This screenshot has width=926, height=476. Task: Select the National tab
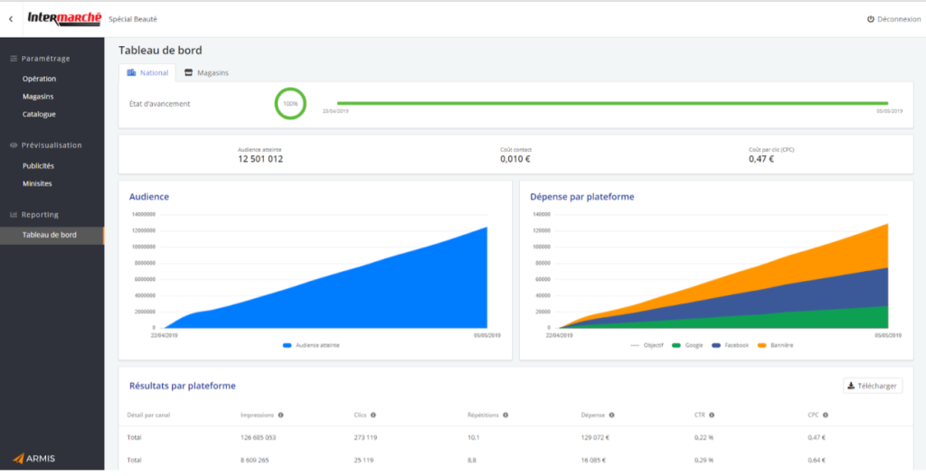147,72
